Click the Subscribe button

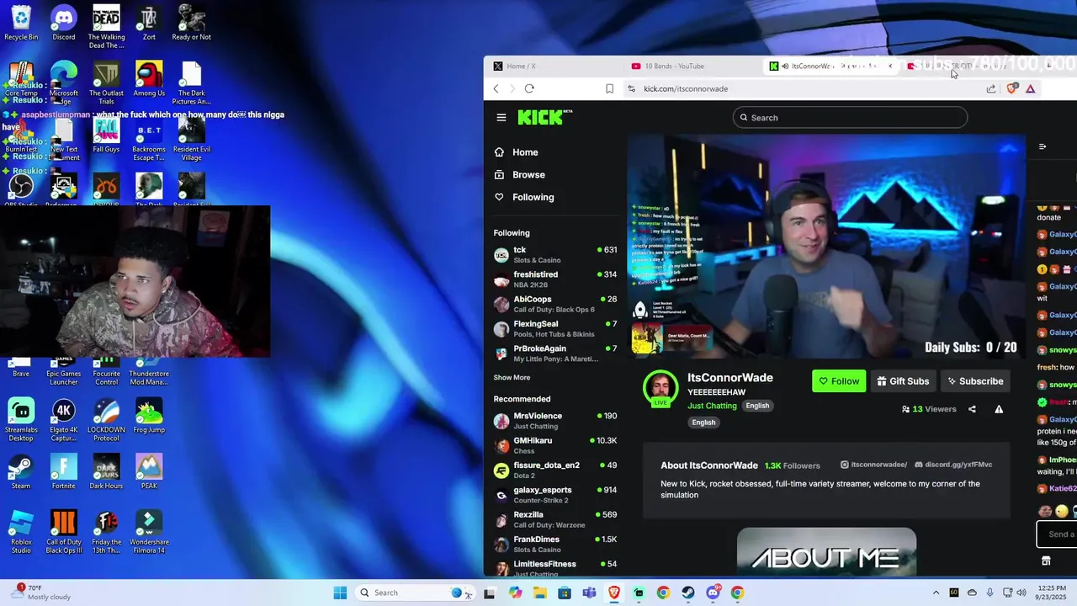pos(975,381)
